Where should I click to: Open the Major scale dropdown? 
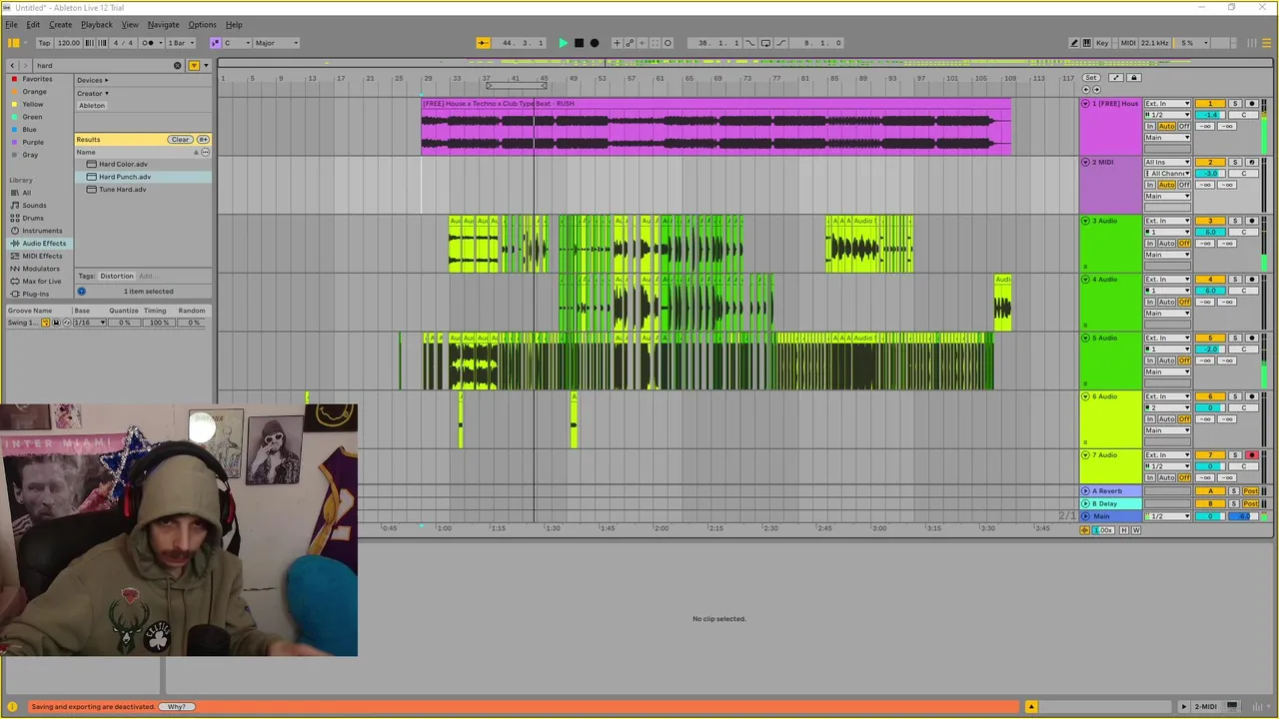[276, 43]
